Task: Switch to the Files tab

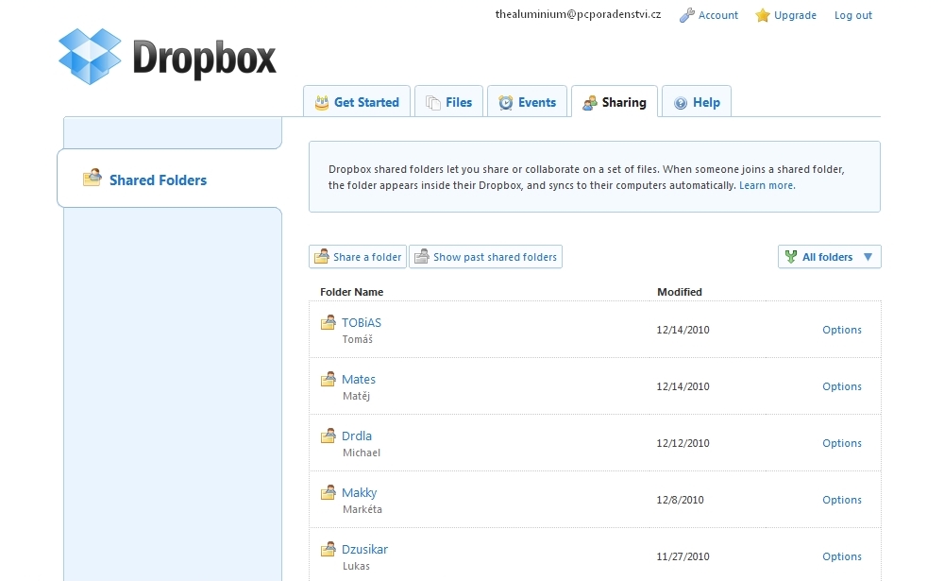Action: pos(448,101)
